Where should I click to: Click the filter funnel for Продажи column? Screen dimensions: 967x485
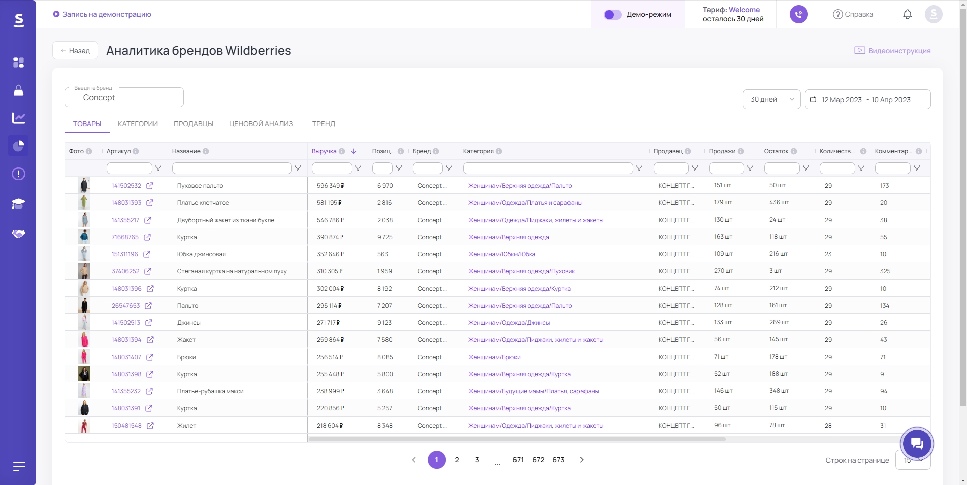(750, 168)
